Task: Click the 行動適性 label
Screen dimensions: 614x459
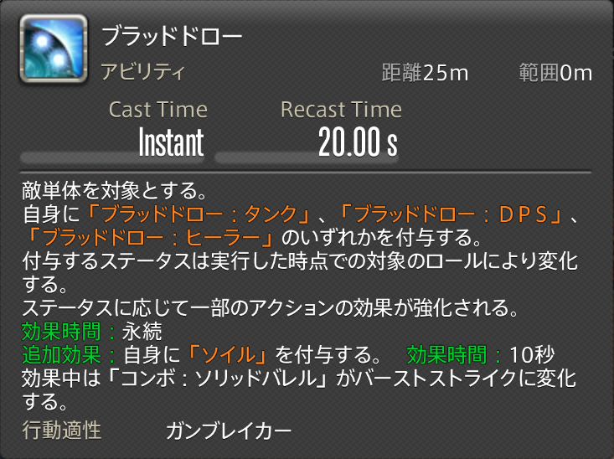Action: [62, 430]
